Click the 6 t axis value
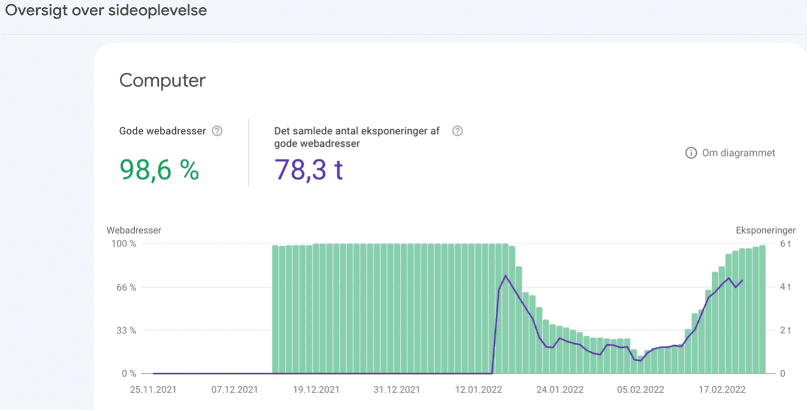The image size is (808, 411). [786, 244]
